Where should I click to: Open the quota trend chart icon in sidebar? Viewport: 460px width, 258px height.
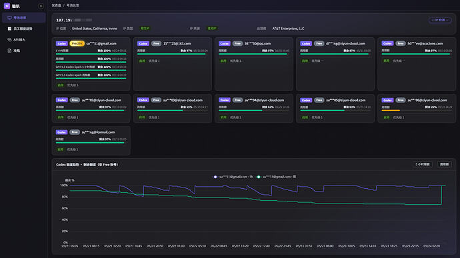9,29
